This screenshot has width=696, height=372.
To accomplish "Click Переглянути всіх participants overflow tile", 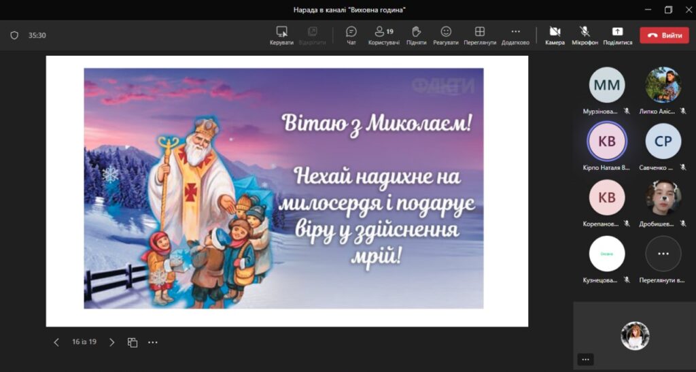I will (663, 254).
